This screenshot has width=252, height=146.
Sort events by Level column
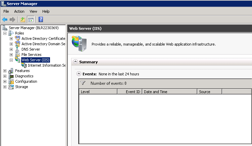coord(98,92)
